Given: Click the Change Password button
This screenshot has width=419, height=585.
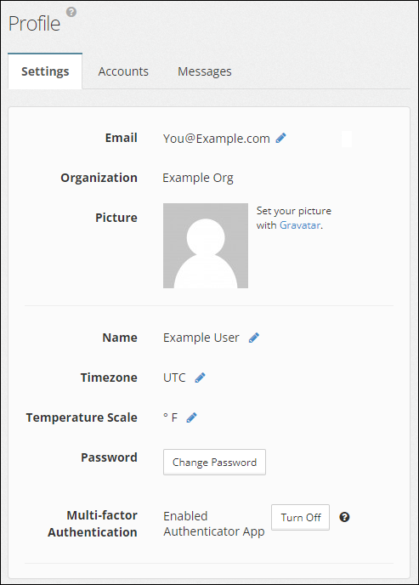Looking at the screenshot, I should 214,463.
